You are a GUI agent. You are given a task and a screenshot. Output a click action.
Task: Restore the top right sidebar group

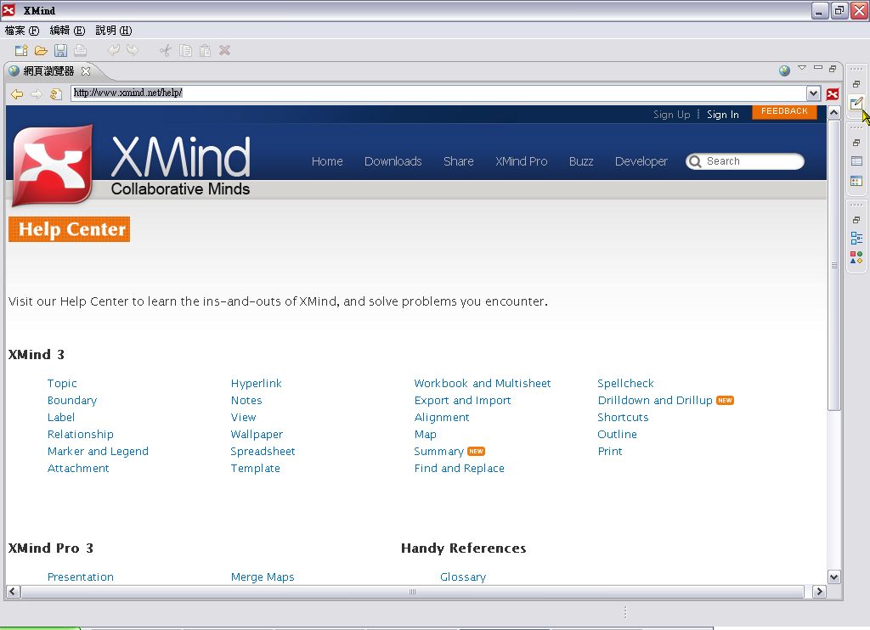tap(856, 84)
